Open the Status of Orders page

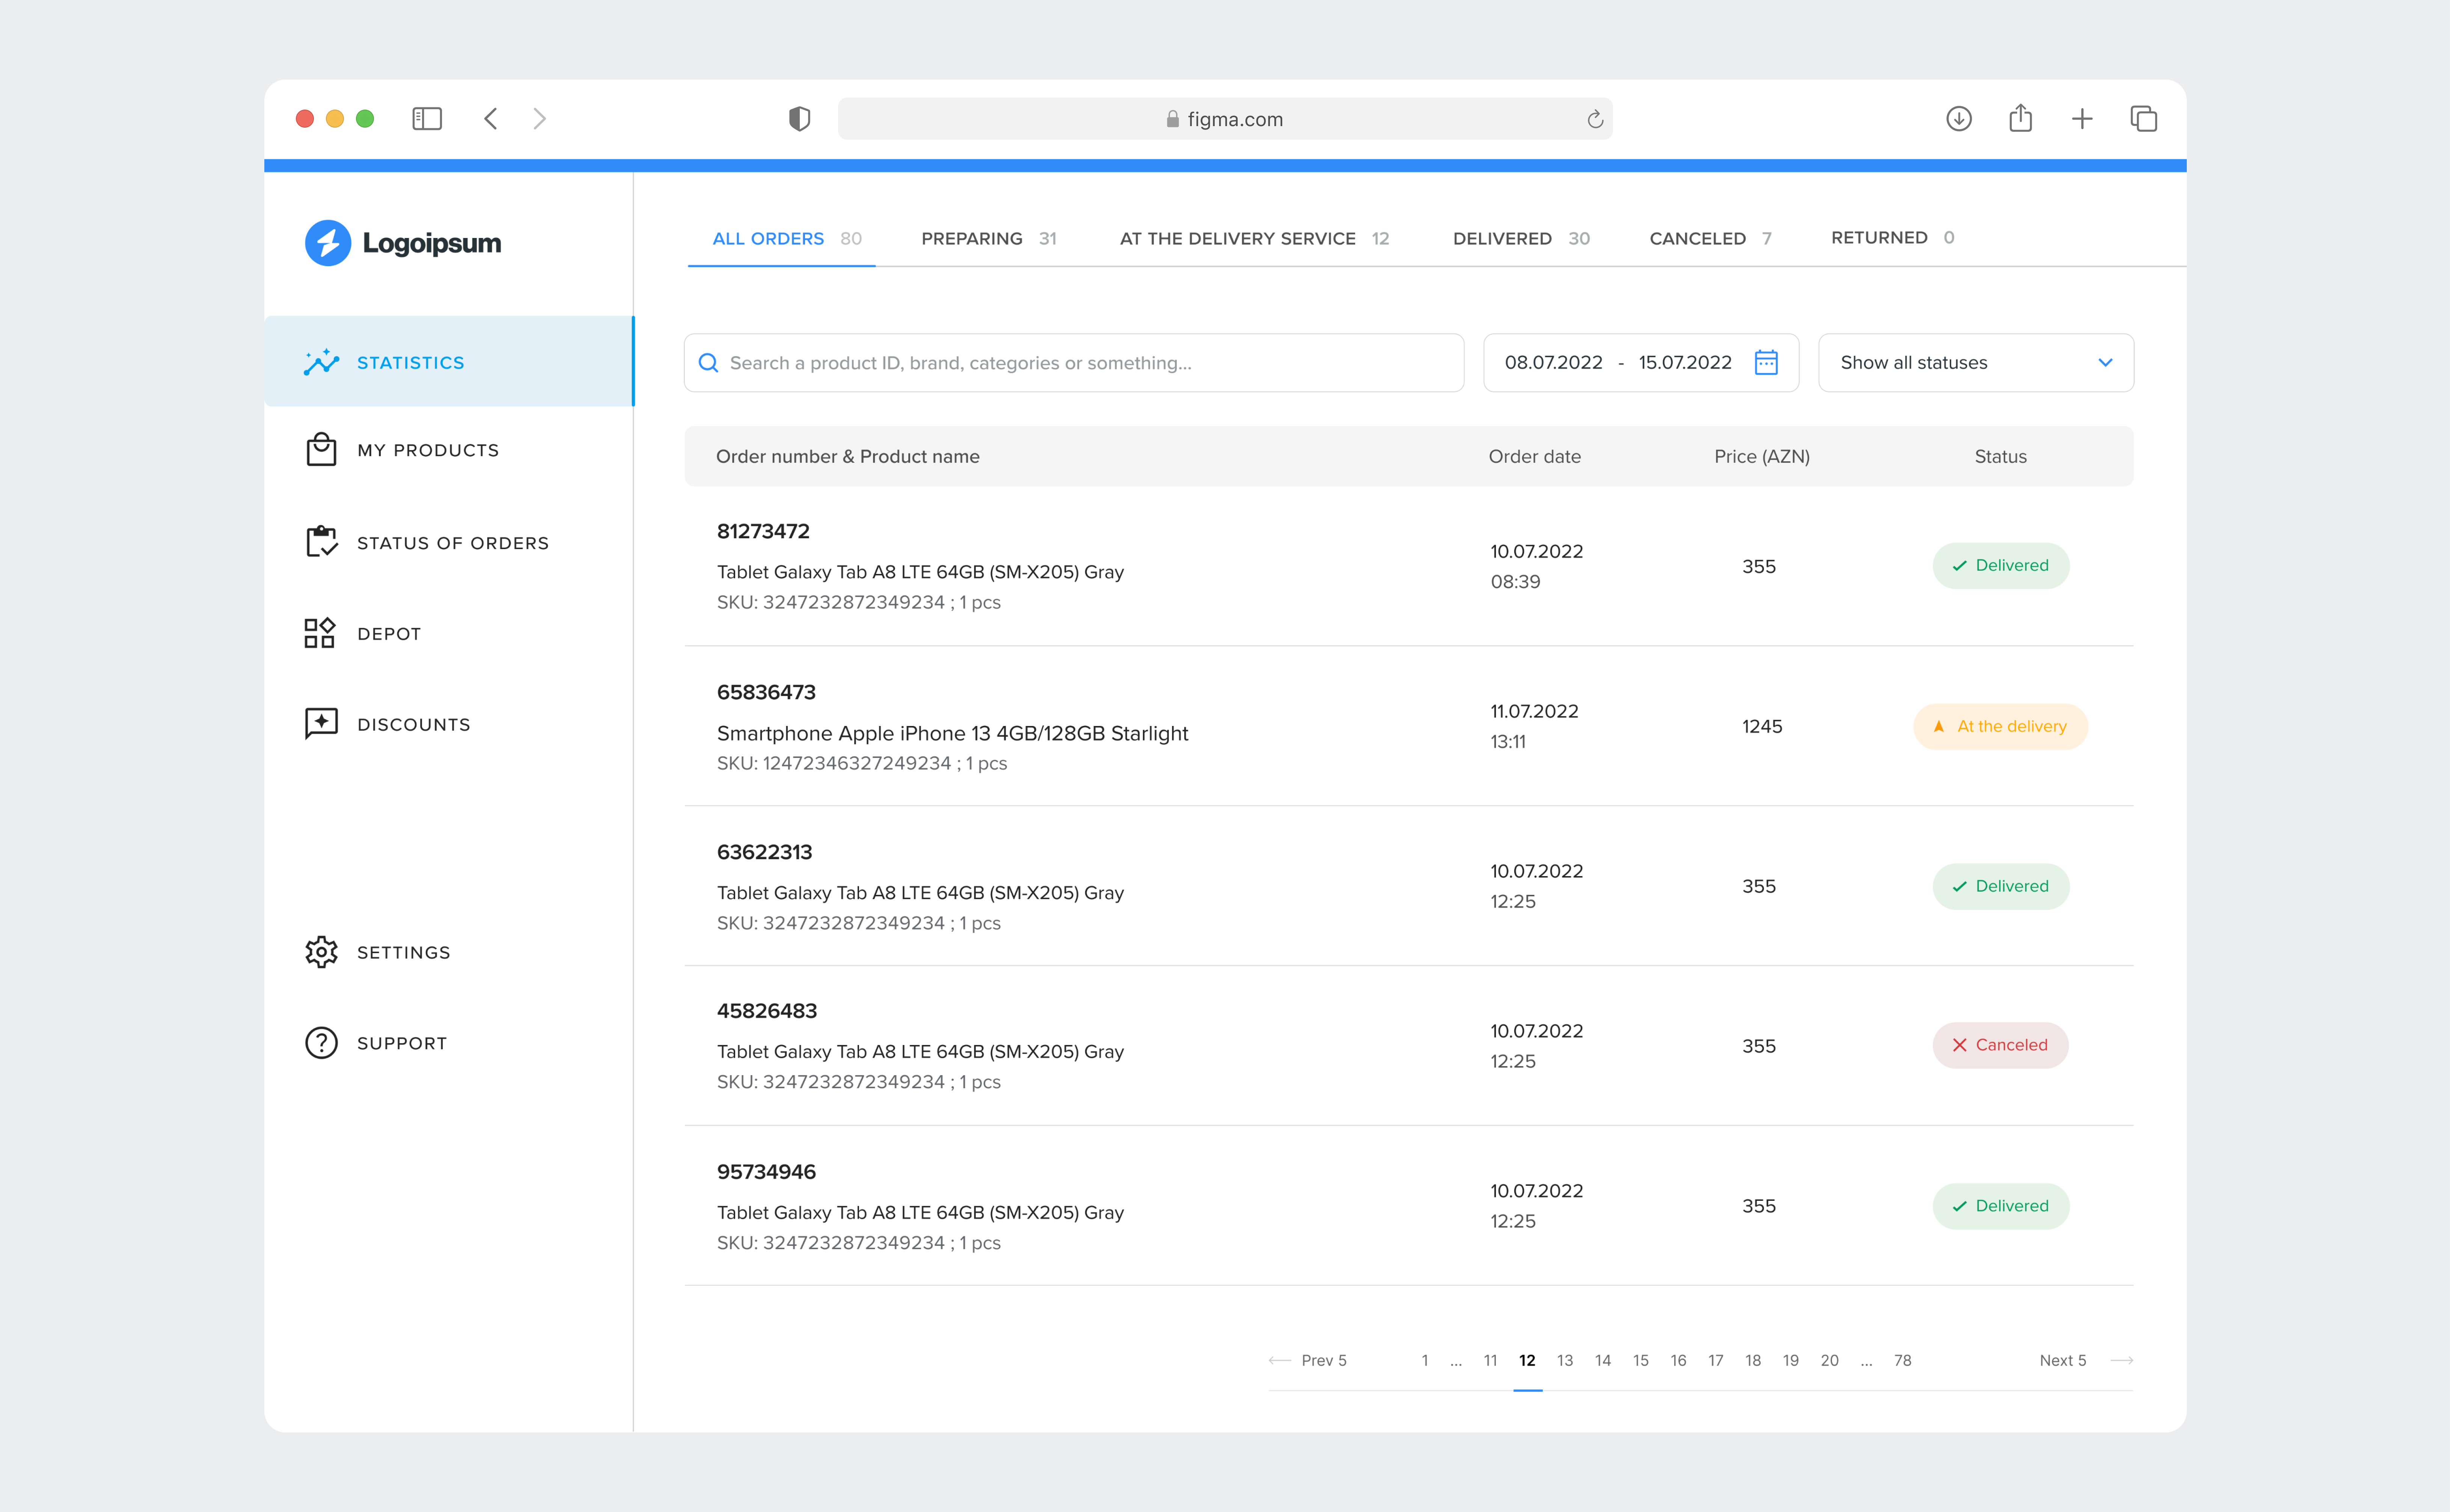[452, 543]
